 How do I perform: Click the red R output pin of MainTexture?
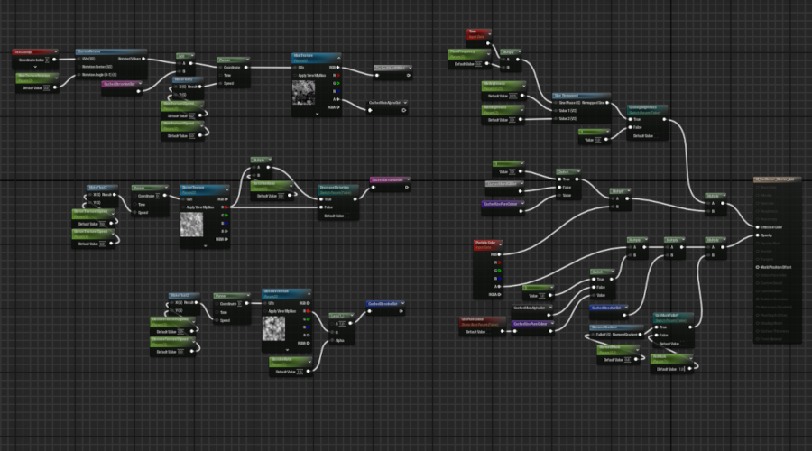tap(338, 76)
